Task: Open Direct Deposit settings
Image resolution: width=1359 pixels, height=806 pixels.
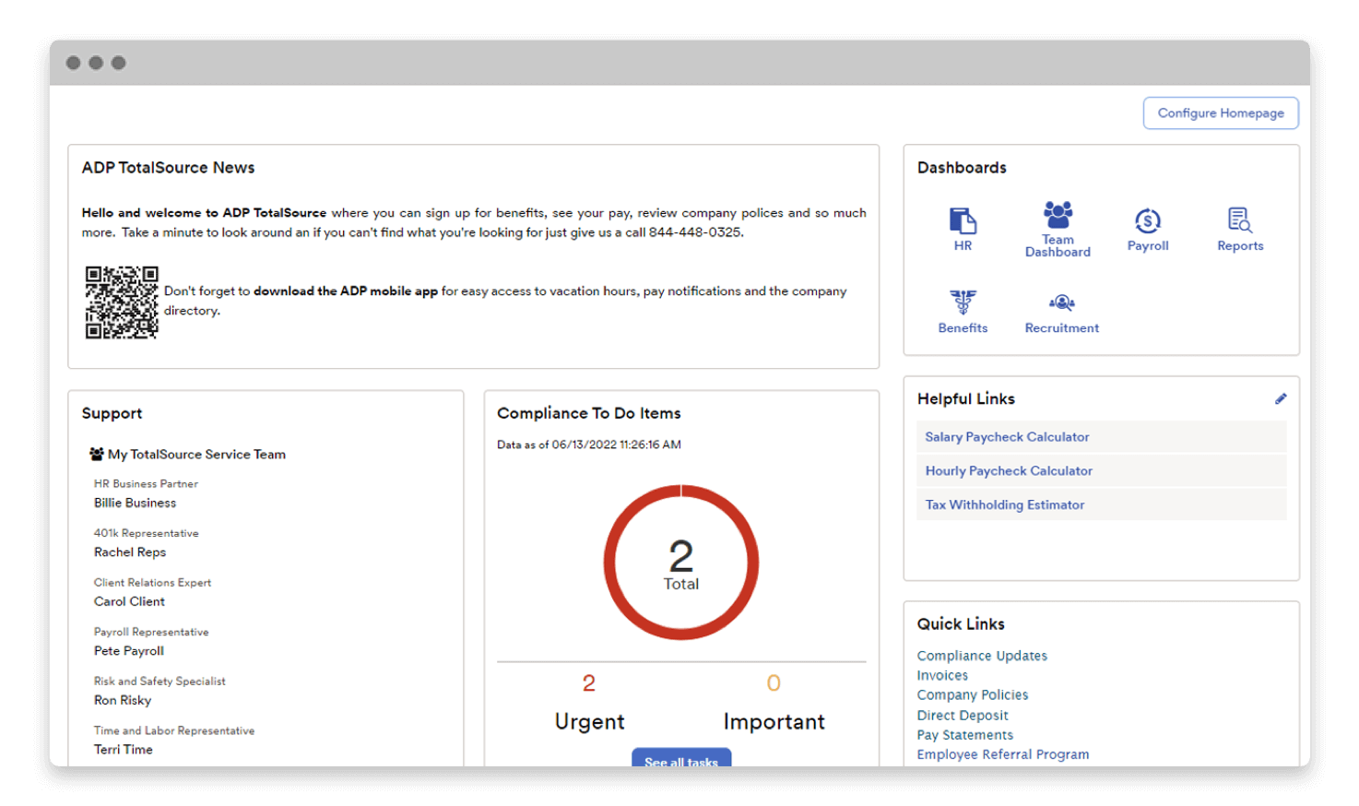Action: tap(963, 715)
